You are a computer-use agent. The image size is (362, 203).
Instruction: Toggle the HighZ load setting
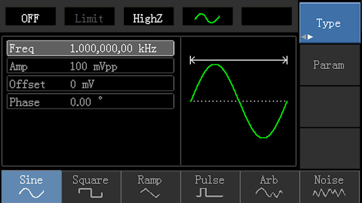pos(148,18)
